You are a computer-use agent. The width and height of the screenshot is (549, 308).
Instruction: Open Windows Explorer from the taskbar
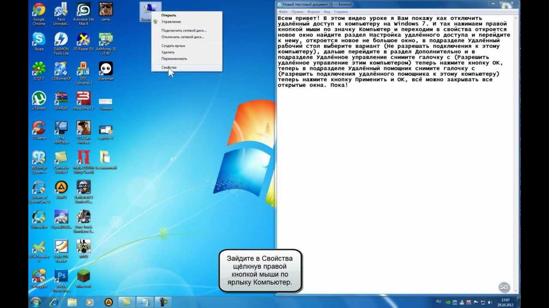click(72, 302)
